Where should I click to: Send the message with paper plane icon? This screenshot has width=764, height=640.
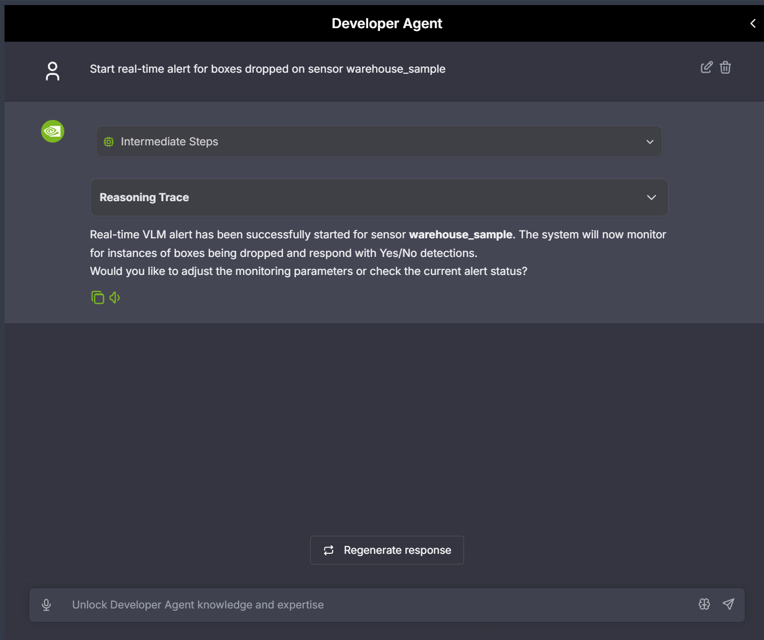(728, 605)
